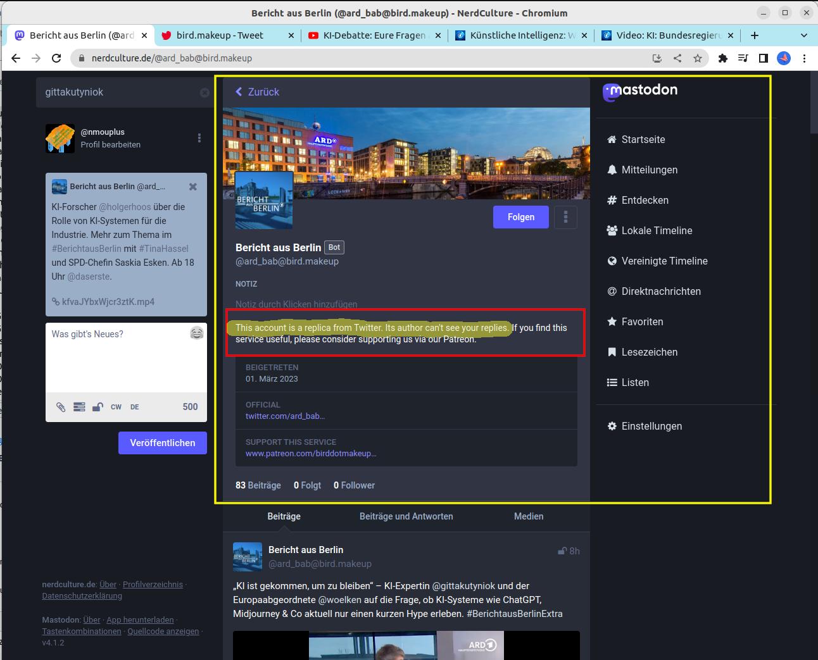Viewport: 818px width, 660px height.
Task: Bookmark this page with star icon
Action: 698,58
